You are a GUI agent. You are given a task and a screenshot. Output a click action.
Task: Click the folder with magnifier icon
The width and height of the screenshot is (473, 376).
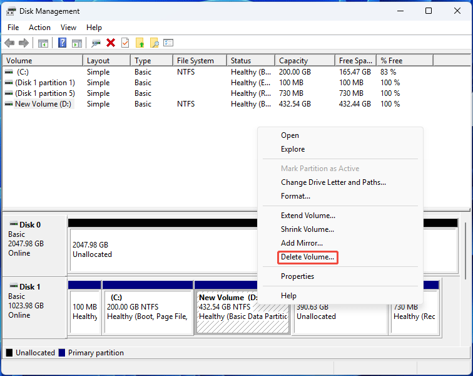[x=154, y=43]
